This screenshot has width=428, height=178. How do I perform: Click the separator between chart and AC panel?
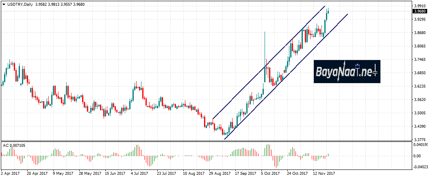(203, 142)
